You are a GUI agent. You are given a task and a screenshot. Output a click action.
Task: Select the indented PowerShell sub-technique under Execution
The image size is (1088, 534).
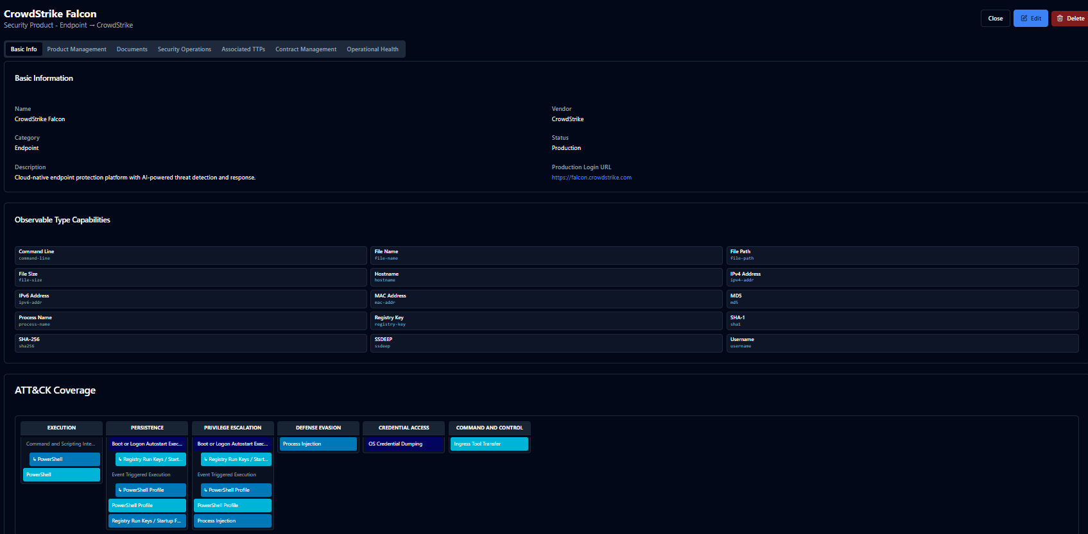point(65,459)
